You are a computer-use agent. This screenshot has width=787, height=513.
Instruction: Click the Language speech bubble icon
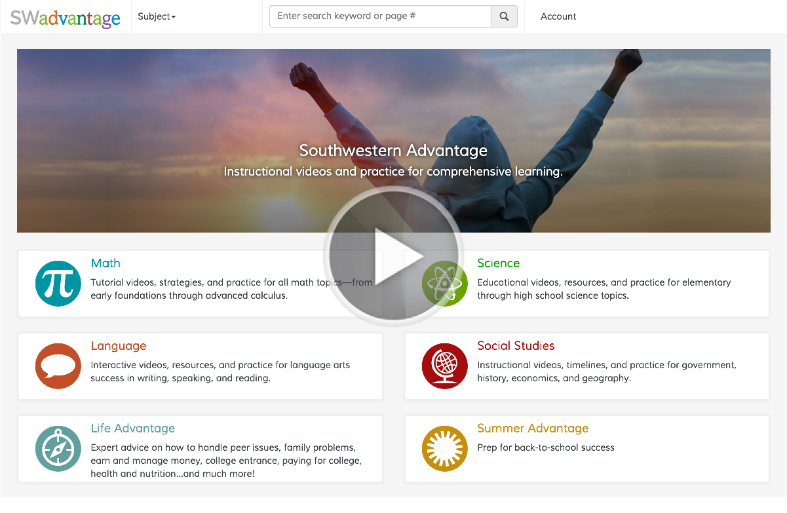(58, 366)
